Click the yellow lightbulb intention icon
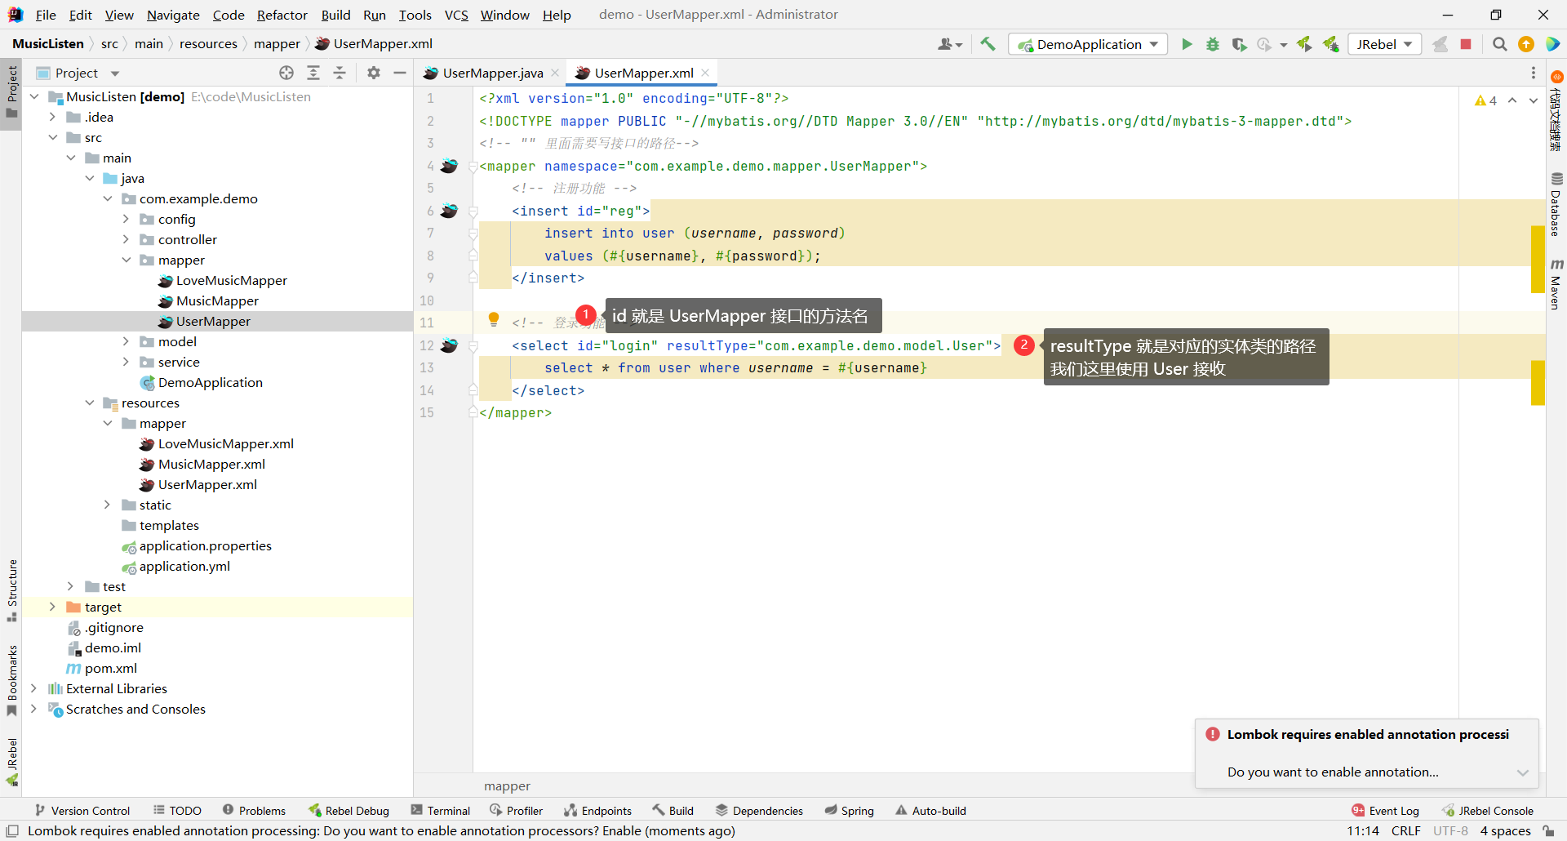Image resolution: width=1567 pixels, height=841 pixels. point(493,319)
